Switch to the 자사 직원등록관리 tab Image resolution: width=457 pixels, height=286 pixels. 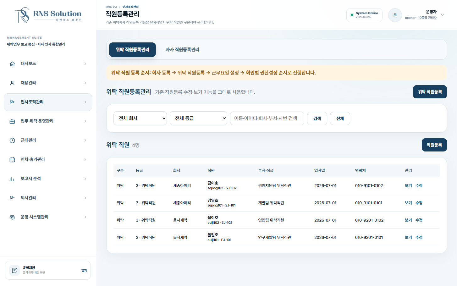point(182,50)
